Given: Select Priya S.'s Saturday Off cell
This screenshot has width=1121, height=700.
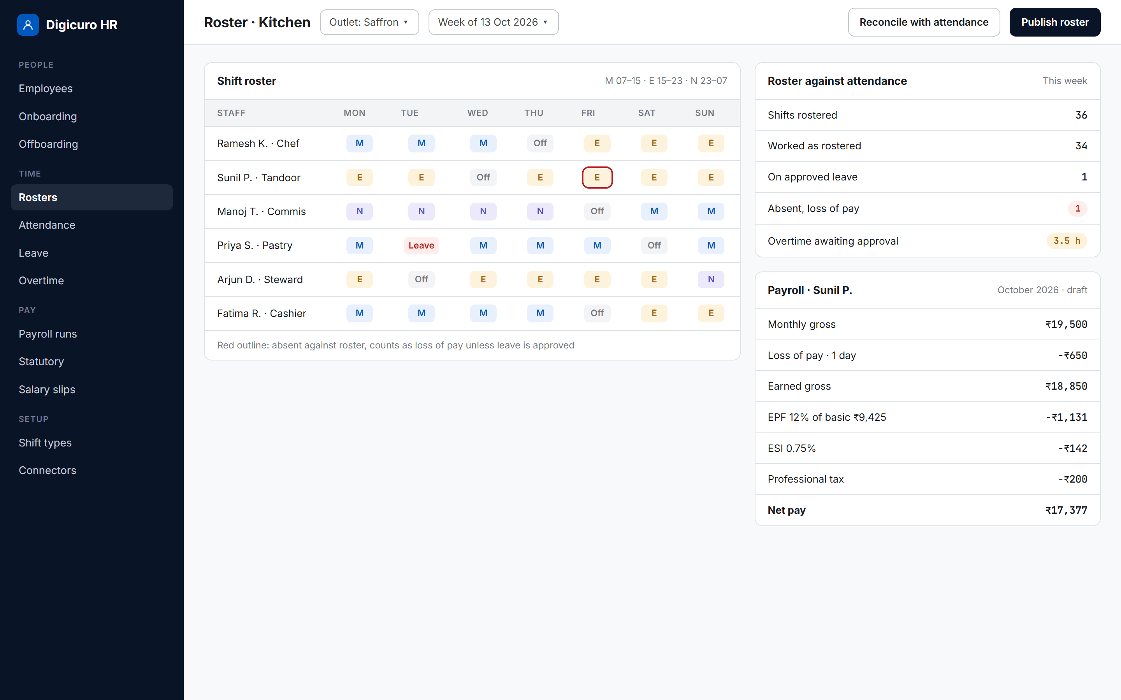Looking at the screenshot, I should pyautogui.click(x=654, y=245).
